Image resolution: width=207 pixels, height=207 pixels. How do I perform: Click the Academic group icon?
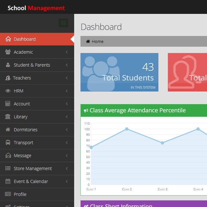coord(8,52)
